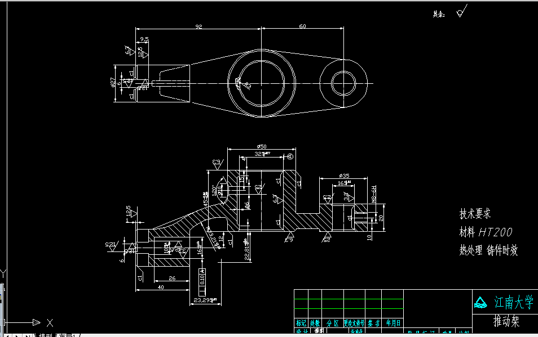Select the ø35 diameter dimension
The image size is (538, 337).
pos(344,176)
